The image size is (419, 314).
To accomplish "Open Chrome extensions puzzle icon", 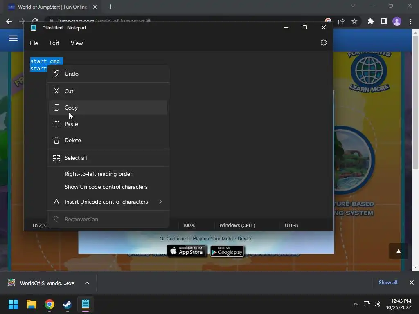I will [371, 21].
